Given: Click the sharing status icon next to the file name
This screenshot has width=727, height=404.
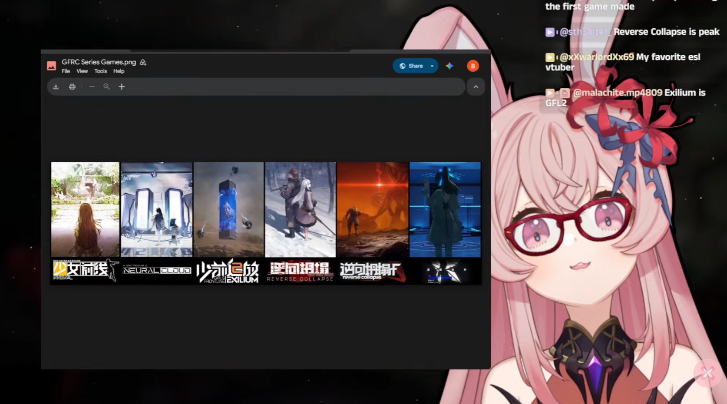Looking at the screenshot, I should (143, 63).
